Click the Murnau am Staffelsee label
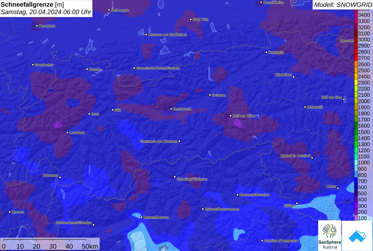373x251 pixels. 168,35
